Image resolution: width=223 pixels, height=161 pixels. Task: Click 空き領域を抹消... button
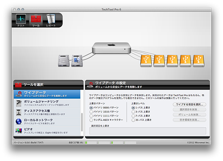(x=190, y=120)
